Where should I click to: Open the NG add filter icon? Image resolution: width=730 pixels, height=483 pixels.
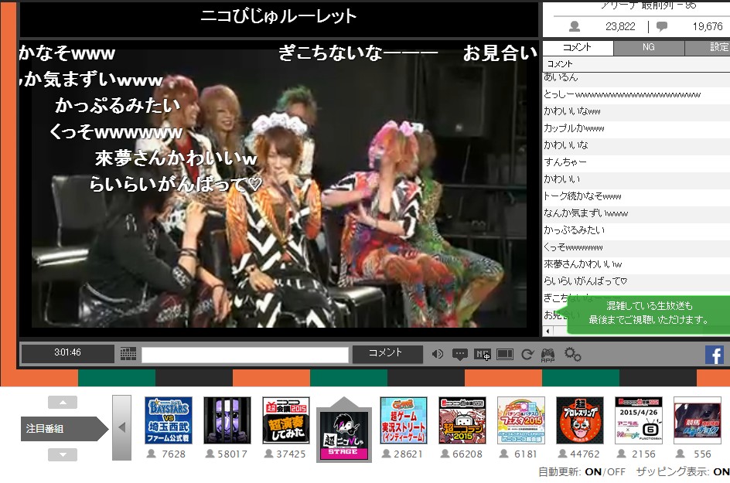pyautogui.click(x=483, y=355)
